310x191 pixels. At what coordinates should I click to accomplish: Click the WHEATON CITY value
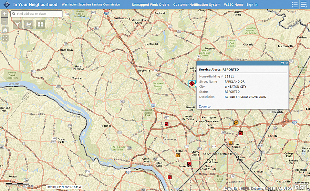coord(236,87)
